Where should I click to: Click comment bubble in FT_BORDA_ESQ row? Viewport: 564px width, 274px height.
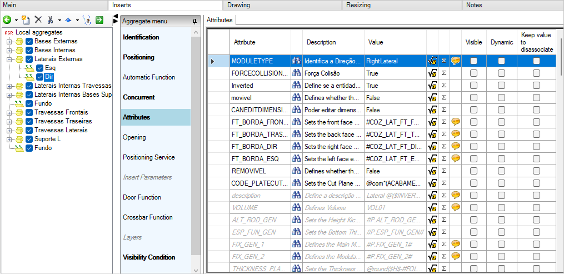pyautogui.click(x=456, y=158)
